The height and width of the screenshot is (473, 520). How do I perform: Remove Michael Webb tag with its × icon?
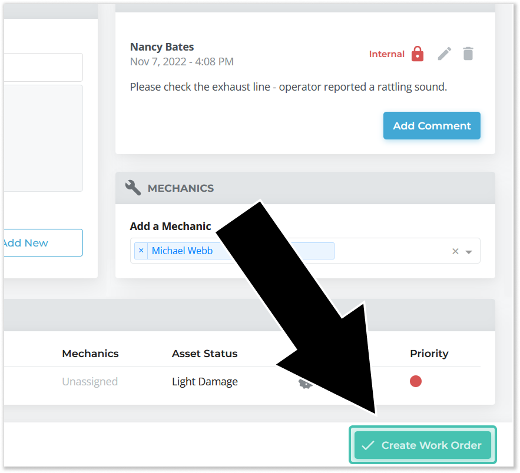click(141, 251)
